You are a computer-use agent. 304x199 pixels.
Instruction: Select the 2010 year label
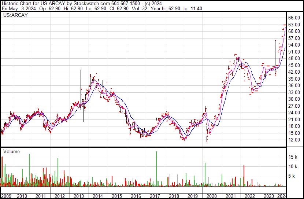coord(22,196)
